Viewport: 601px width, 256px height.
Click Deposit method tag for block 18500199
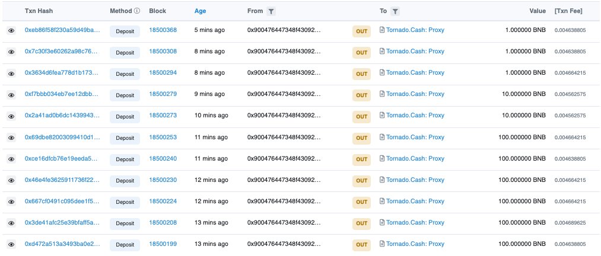[x=125, y=245]
